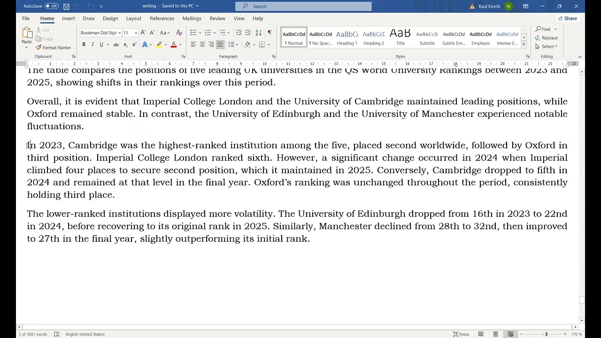Show or hide paragraph marks
This screenshot has height=338, width=601.
pos(269,32)
